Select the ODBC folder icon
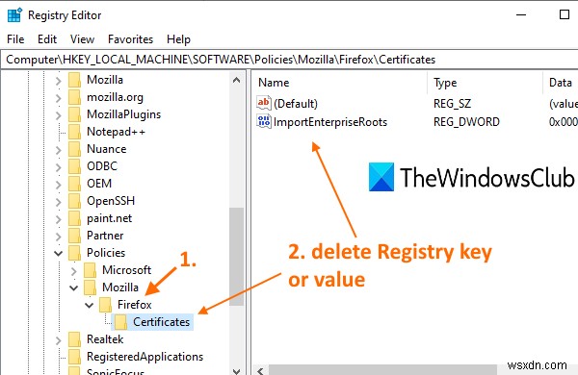 point(74,166)
